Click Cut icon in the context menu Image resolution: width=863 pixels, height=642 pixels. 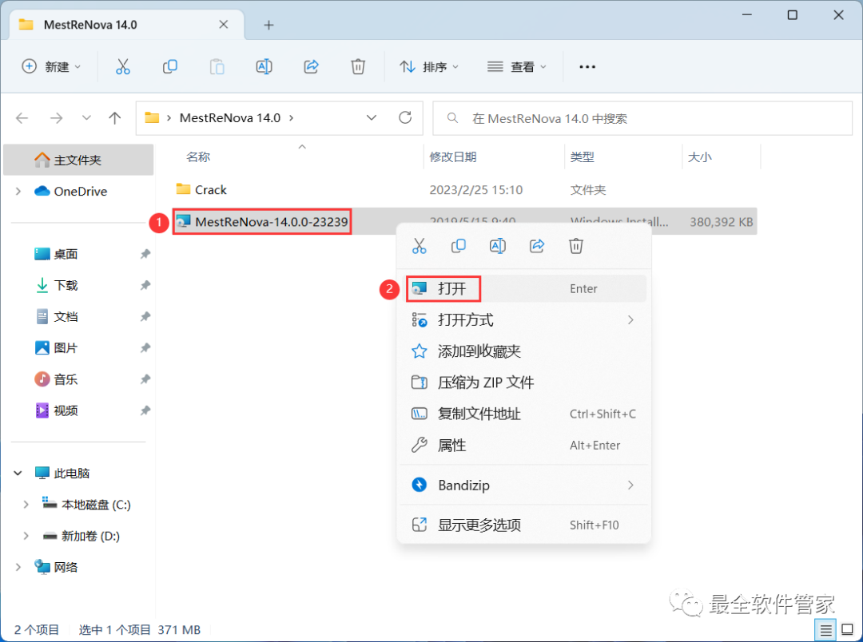tap(419, 246)
